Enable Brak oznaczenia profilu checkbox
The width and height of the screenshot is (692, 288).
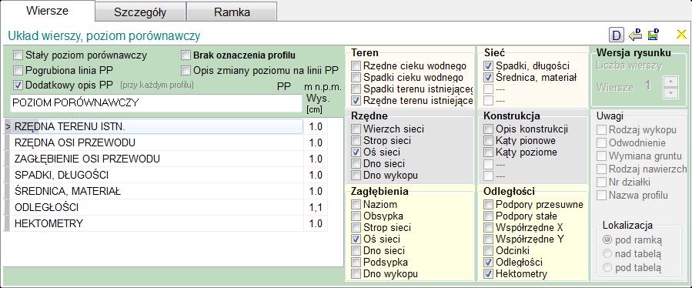(186, 55)
